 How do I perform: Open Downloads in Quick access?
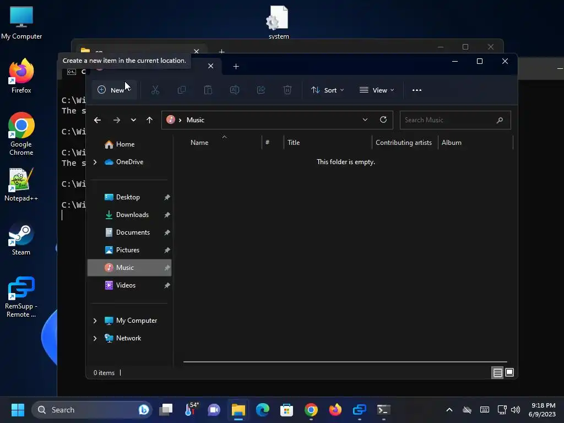(132, 215)
